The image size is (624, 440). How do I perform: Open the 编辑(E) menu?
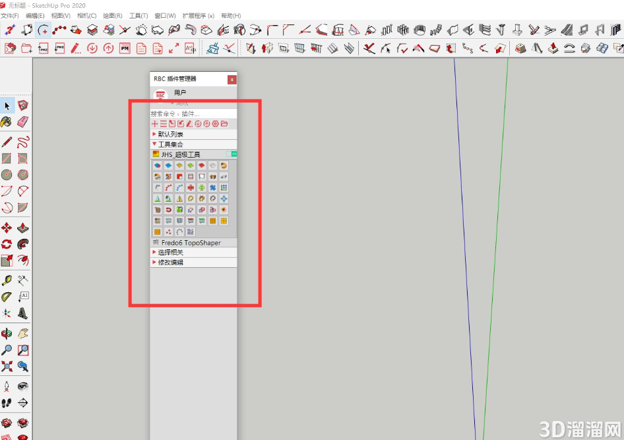35,16
